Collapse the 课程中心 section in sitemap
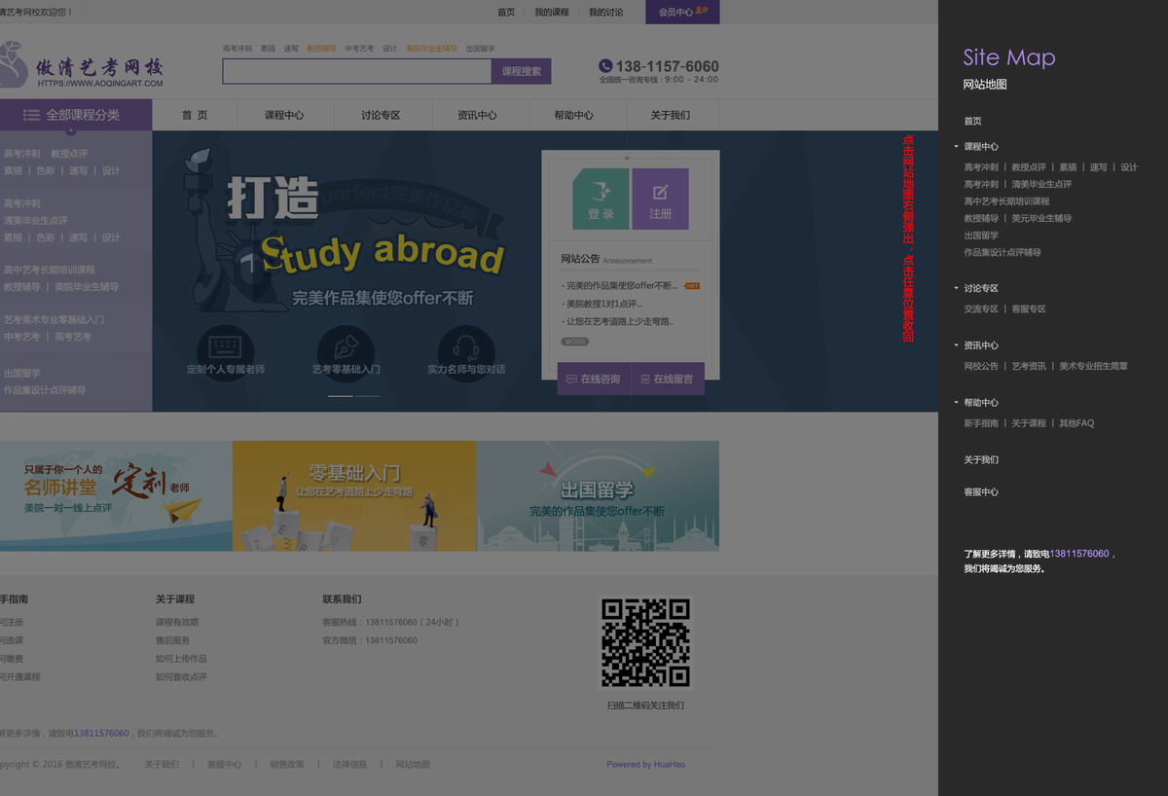The image size is (1168, 796). pyautogui.click(x=957, y=146)
